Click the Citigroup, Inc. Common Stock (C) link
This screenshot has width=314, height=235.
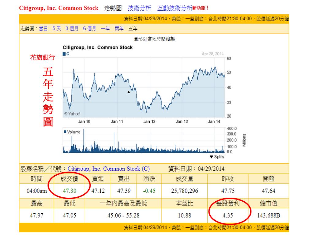(109, 169)
